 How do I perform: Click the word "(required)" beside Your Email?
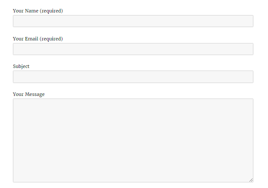pyautogui.click(x=51, y=39)
